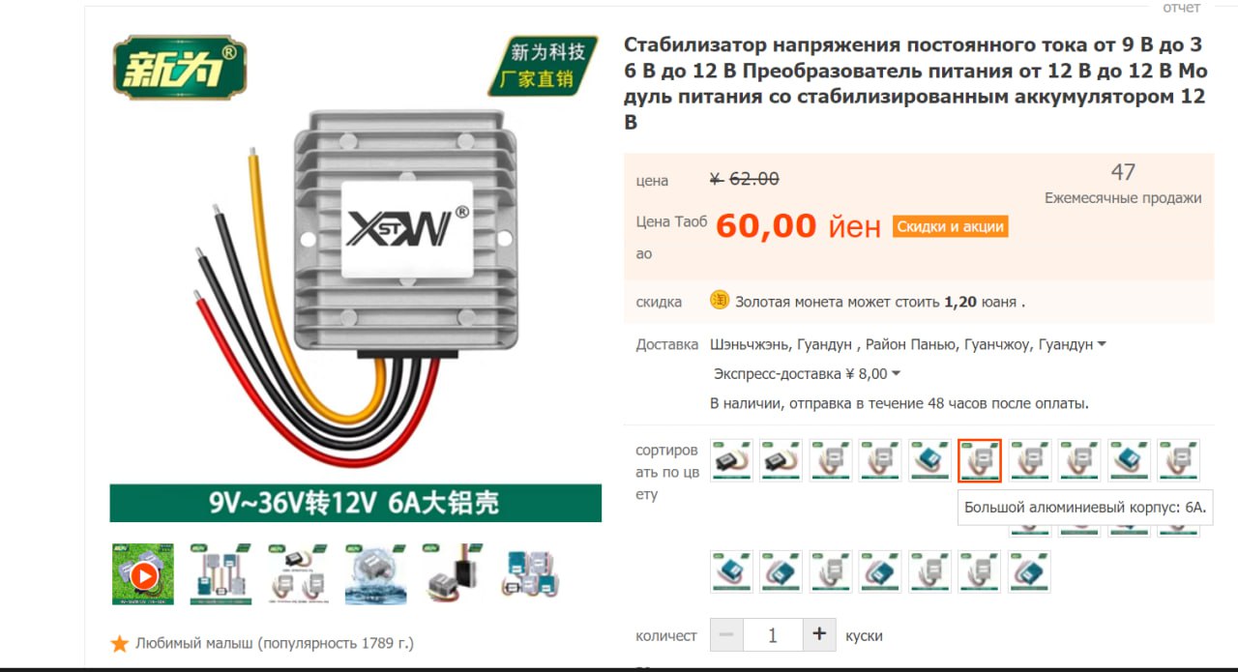Select the first black converter variant swatch
1238x672 pixels.
tap(732, 460)
